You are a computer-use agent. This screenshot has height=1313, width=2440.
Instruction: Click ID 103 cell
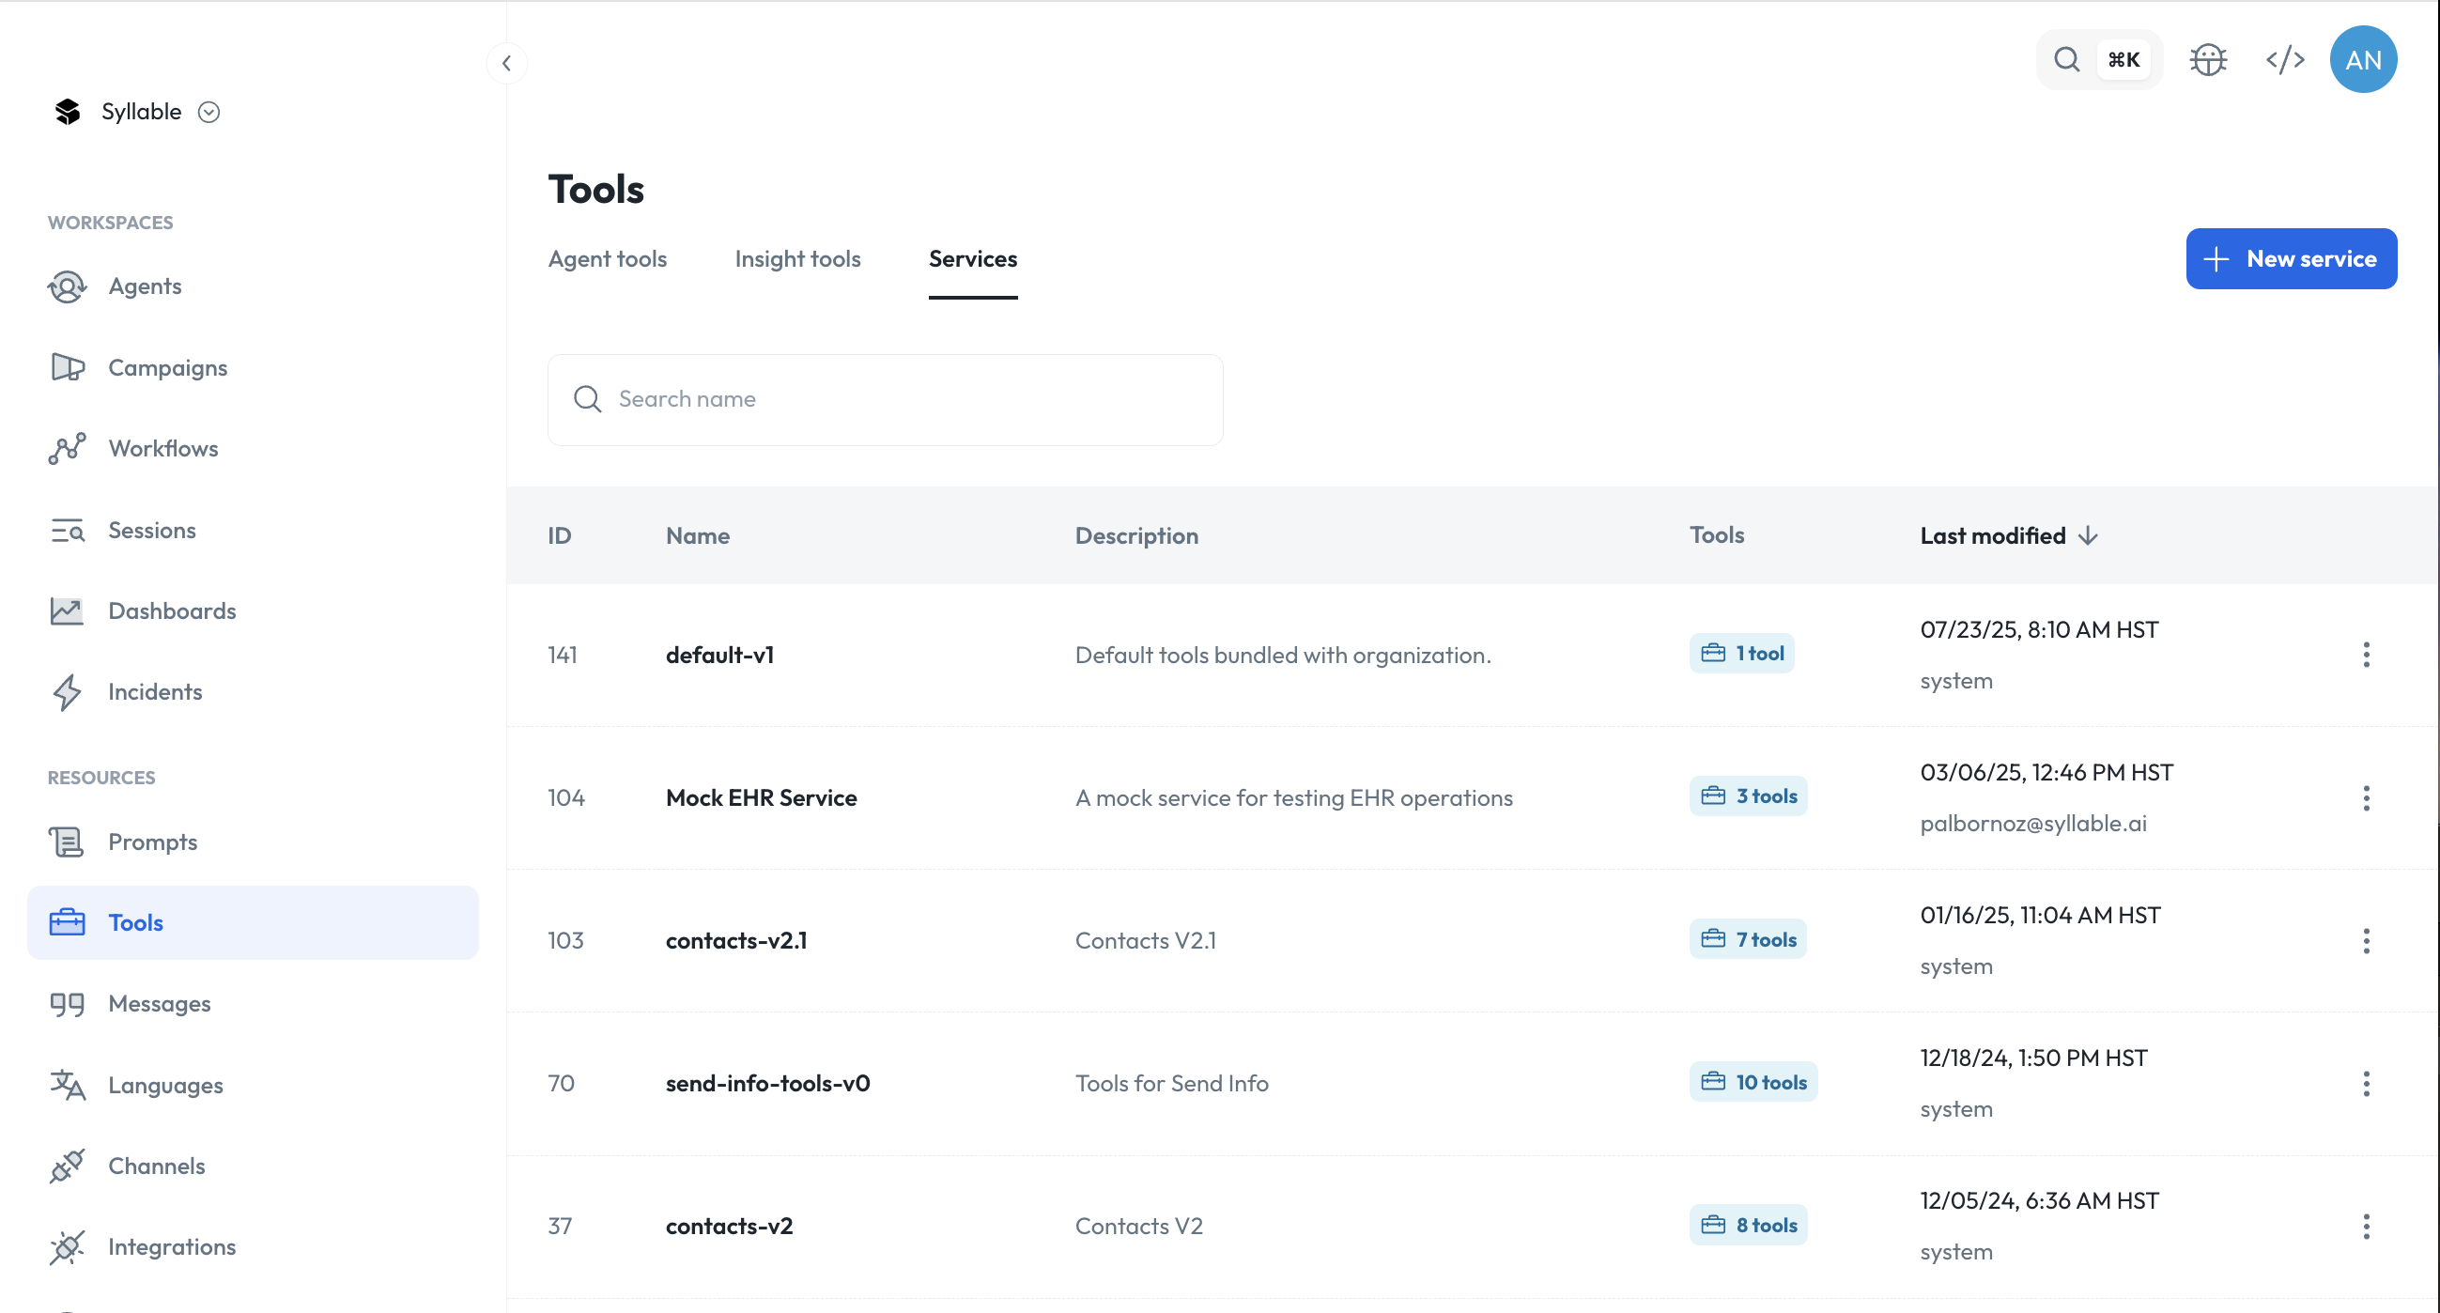coord(564,941)
